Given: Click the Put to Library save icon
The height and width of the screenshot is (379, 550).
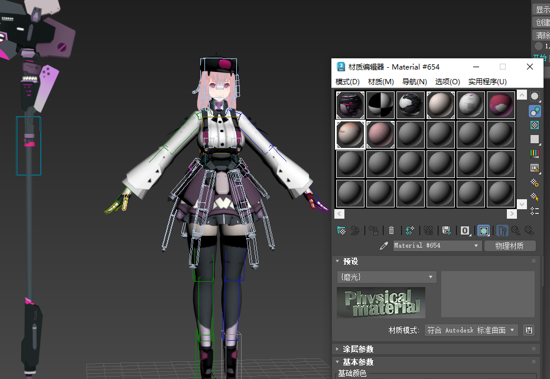Looking at the screenshot, I should pyautogui.click(x=447, y=230).
